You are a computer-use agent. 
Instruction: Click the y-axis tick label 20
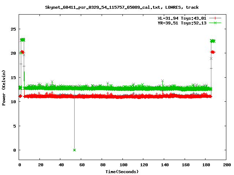pyautogui.click(x=13, y=53)
